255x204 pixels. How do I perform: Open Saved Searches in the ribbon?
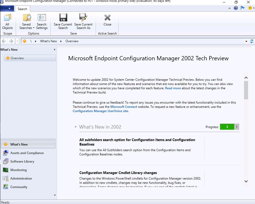(x=27, y=22)
